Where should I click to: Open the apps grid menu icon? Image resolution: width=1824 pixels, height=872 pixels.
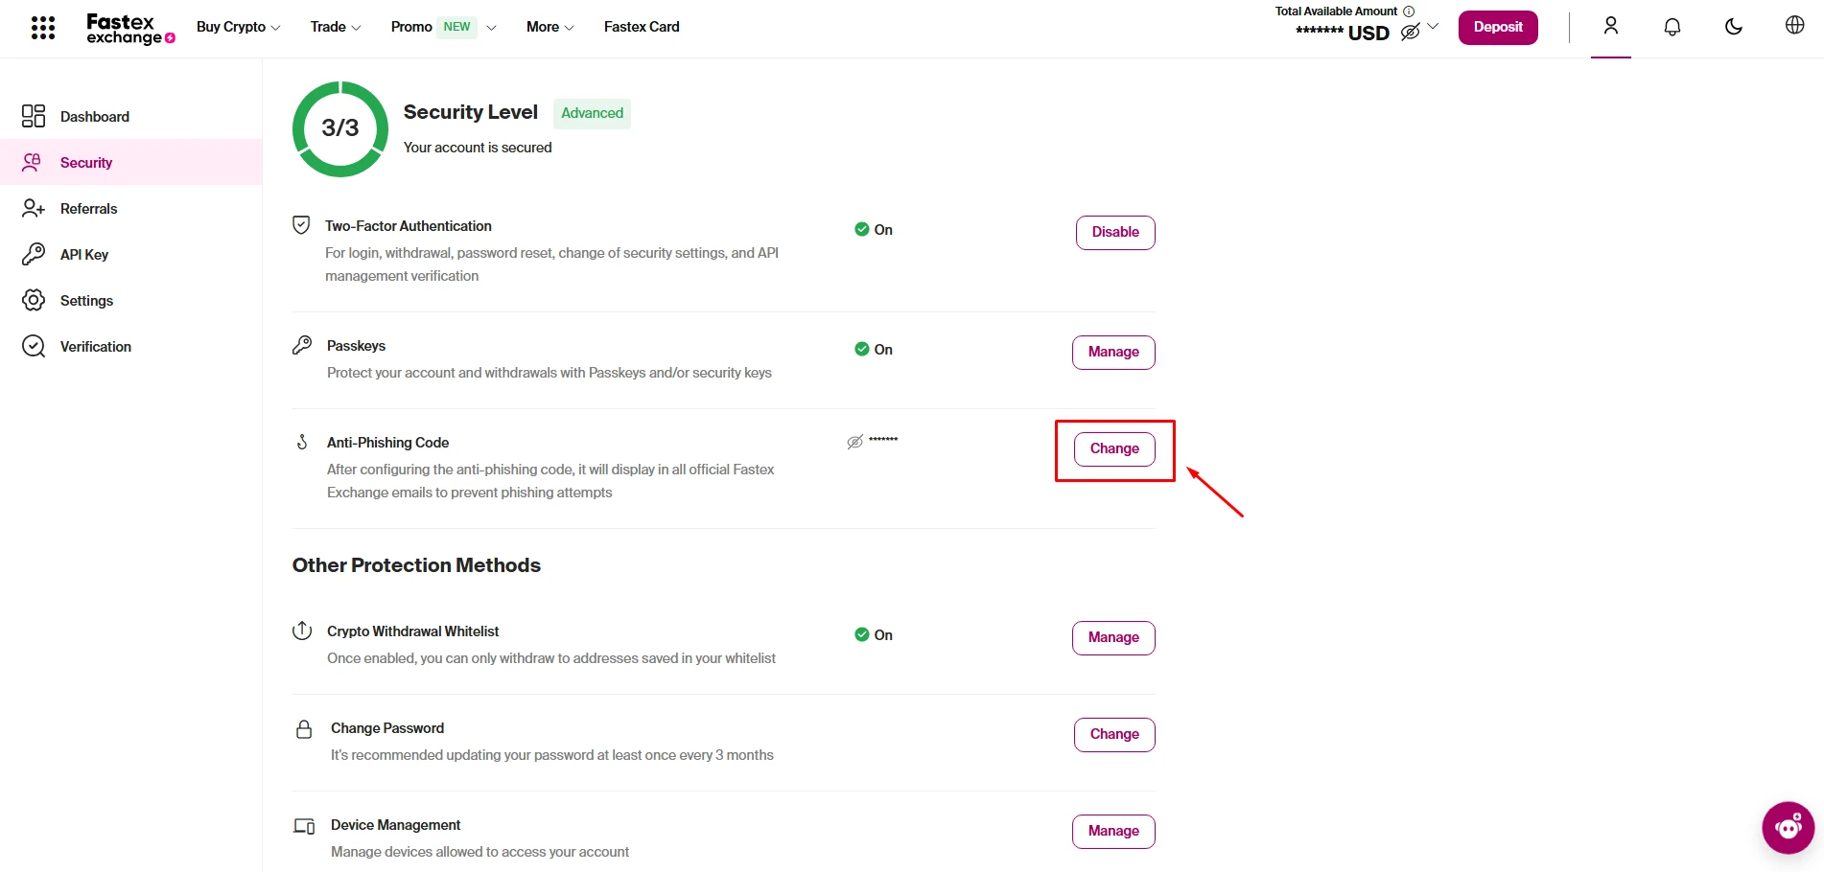click(43, 28)
